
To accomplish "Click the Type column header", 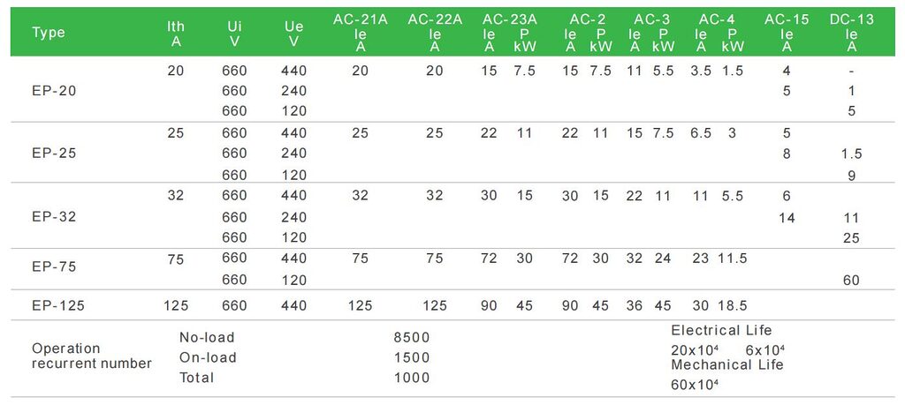I will point(49,33).
